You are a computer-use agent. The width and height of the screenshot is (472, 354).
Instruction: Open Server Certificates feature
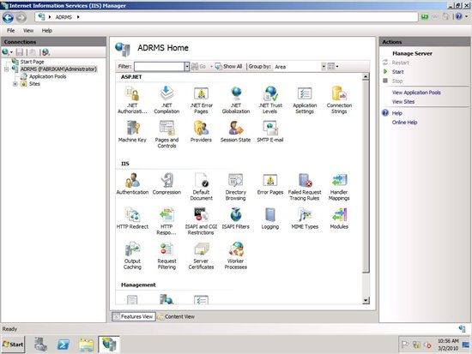201,255
